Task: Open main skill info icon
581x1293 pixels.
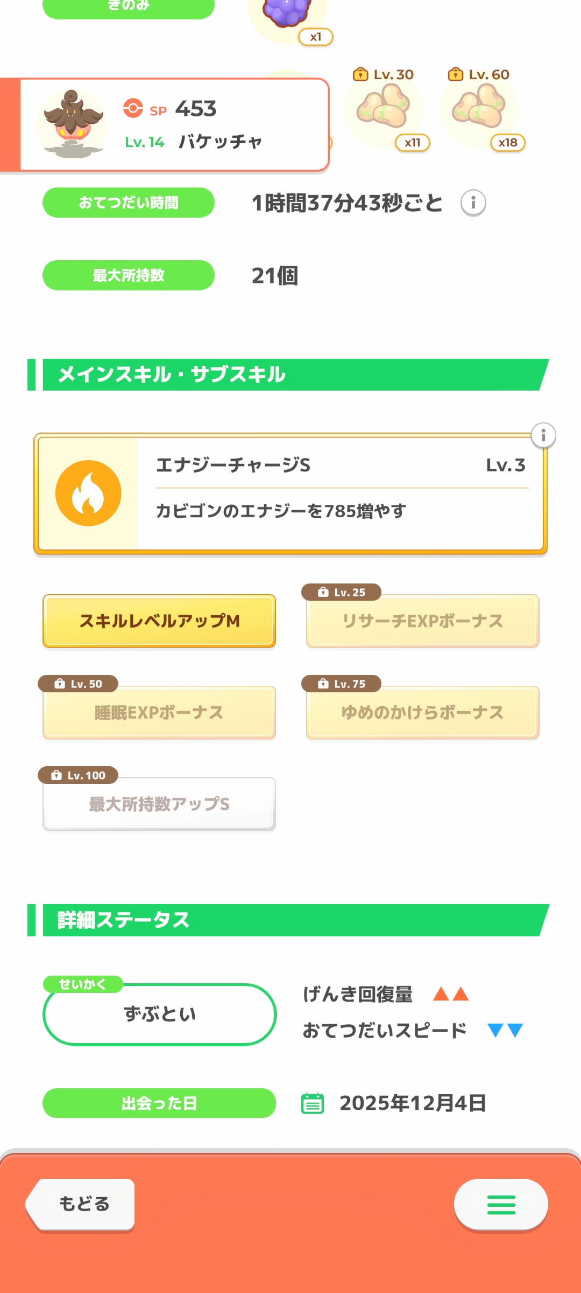Action: [x=543, y=435]
